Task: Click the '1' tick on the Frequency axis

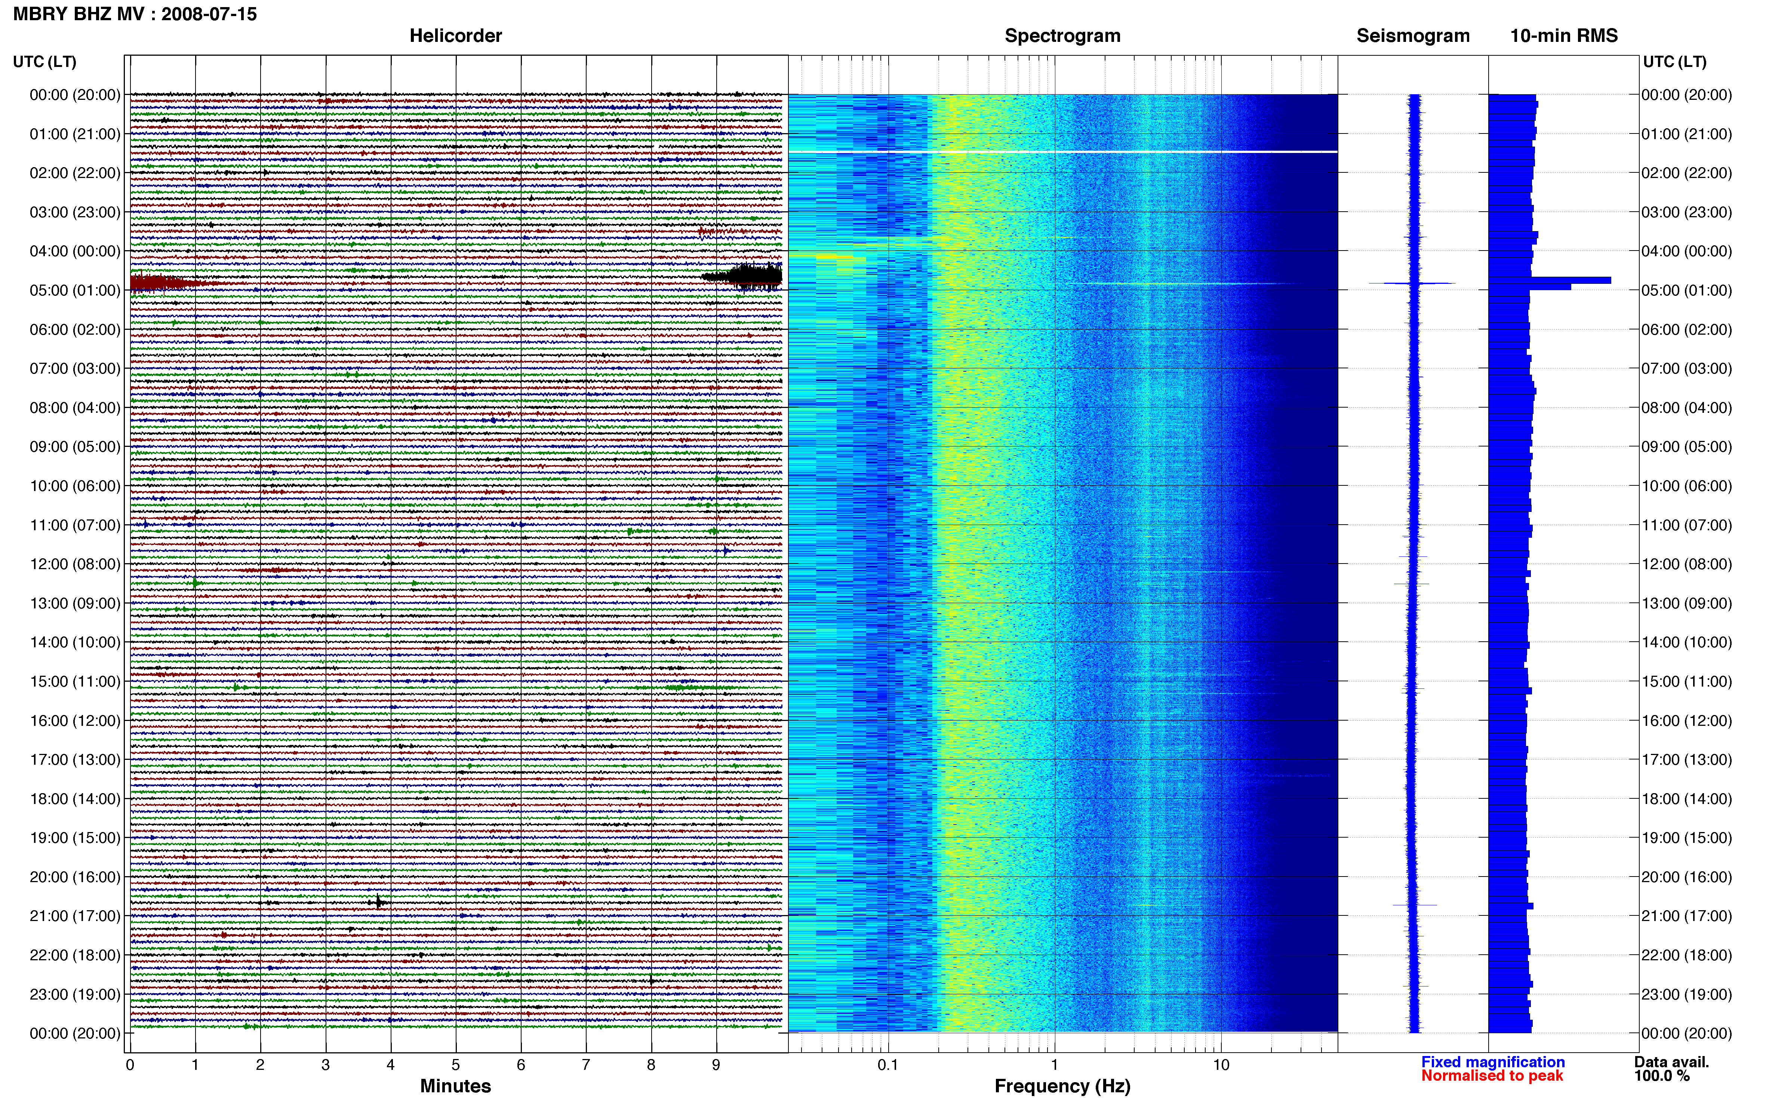Action: [1055, 1064]
